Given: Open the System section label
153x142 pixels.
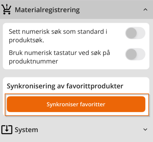Looking at the screenshot, I should [x=26, y=130].
